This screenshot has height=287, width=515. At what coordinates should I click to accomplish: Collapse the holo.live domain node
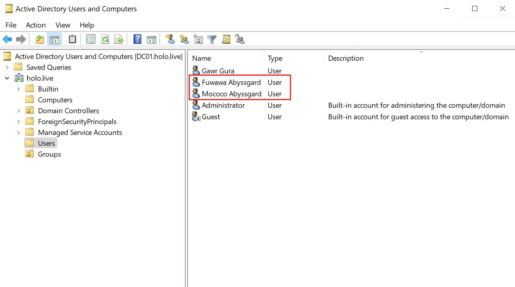coord(7,78)
